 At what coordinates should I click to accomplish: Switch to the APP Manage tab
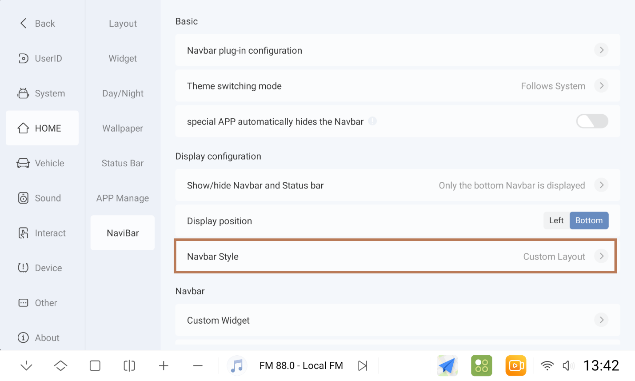(123, 198)
